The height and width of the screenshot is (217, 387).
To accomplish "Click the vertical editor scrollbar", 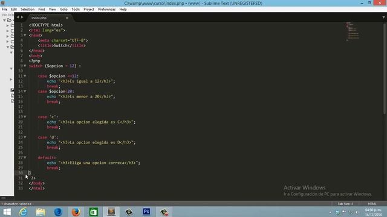I will click(x=385, y=68).
